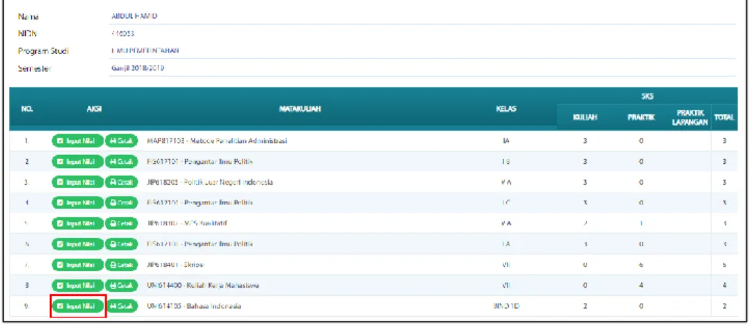
Task: Select the Semester value Ganjil 2018/2019
Action: pyautogui.click(x=137, y=68)
